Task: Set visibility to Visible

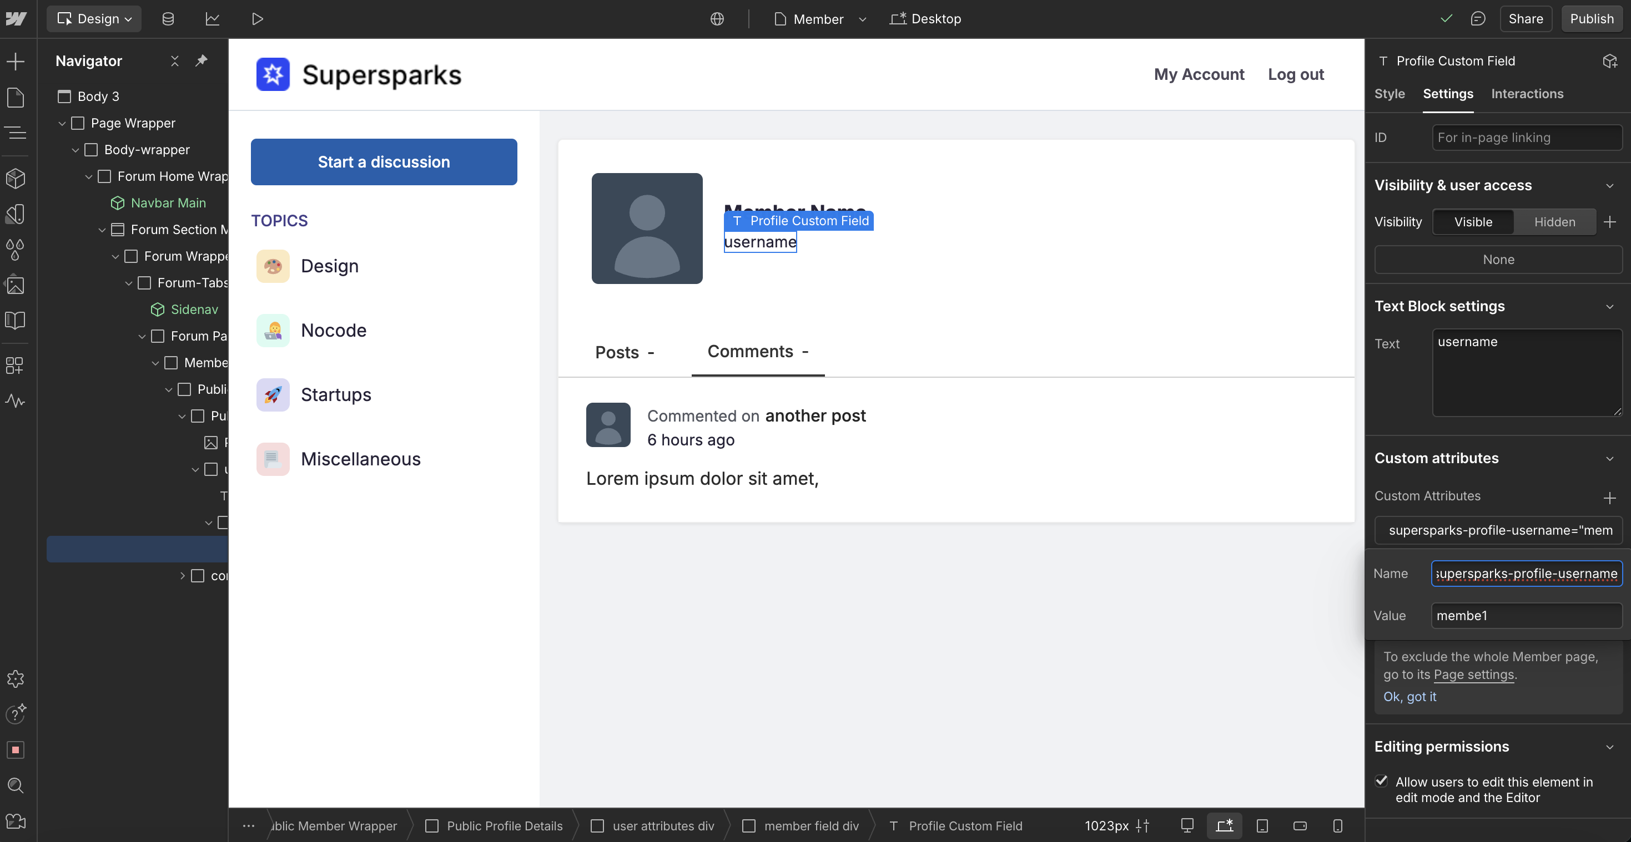Action: coord(1473,222)
